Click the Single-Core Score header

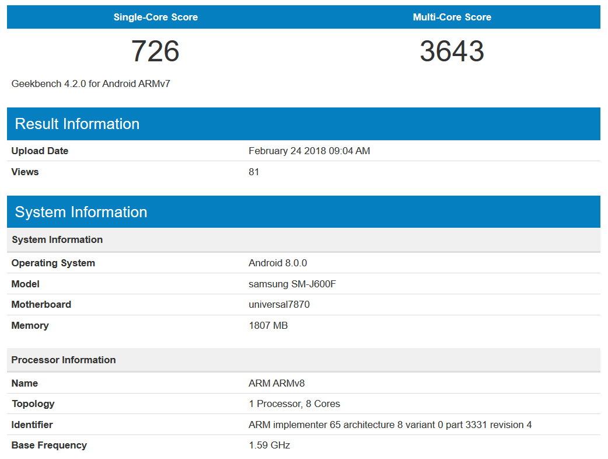click(x=155, y=18)
